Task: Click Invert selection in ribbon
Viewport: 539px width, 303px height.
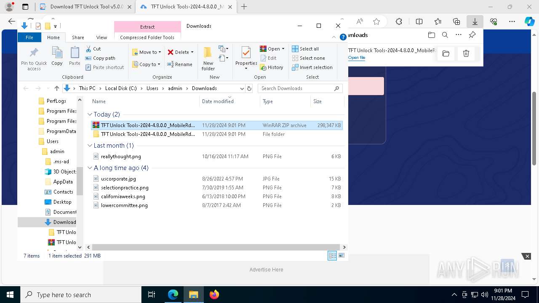Action: (312, 67)
